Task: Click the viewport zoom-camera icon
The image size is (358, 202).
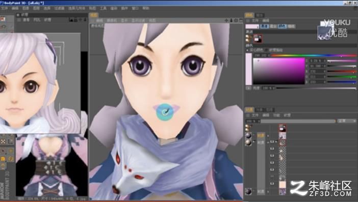Action: [x=232, y=20]
